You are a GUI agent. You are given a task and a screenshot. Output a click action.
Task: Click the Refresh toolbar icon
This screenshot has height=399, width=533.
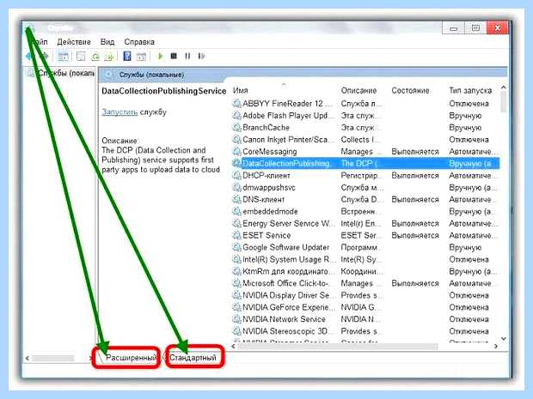tap(95, 57)
